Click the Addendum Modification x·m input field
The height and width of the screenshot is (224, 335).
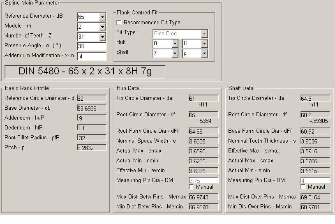click(x=92, y=56)
